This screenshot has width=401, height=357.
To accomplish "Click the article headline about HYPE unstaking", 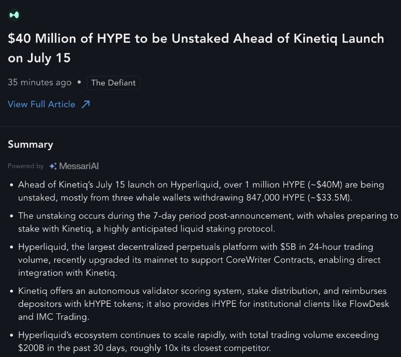I will point(196,48).
